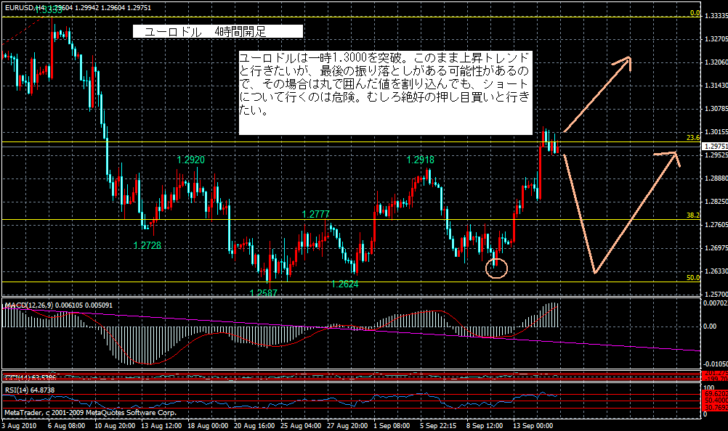Click the RSI 30.7693 level tag

point(716,408)
